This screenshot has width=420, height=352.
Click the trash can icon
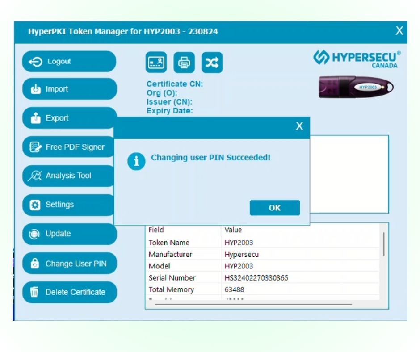[x=34, y=292]
